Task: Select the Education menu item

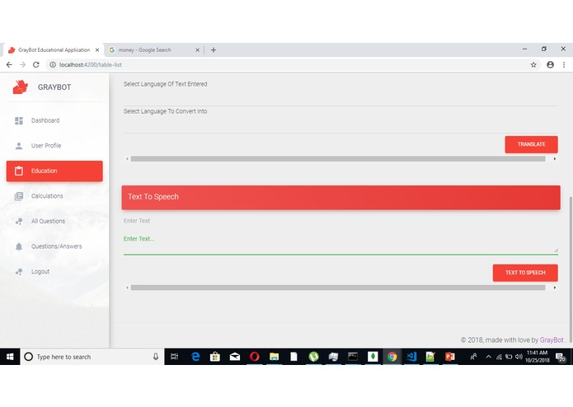Action: pyautogui.click(x=54, y=171)
